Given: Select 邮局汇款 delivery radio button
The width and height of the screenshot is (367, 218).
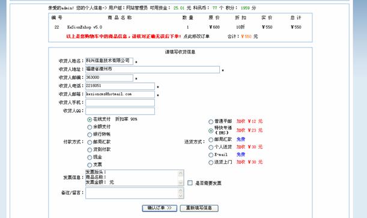Looking at the screenshot, I should point(211,140).
